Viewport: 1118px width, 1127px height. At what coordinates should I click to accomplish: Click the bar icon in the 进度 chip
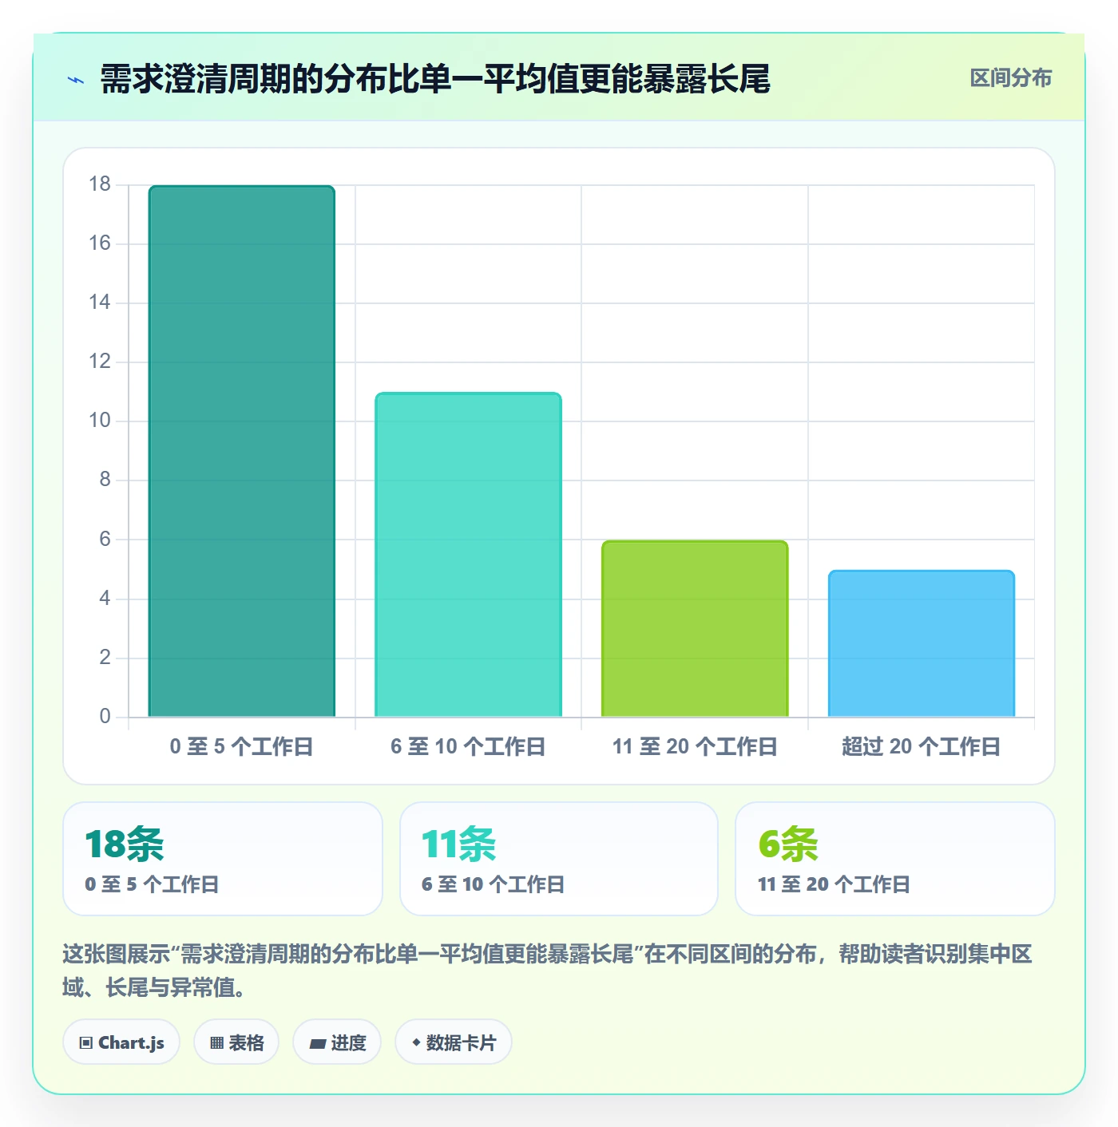click(x=317, y=1044)
